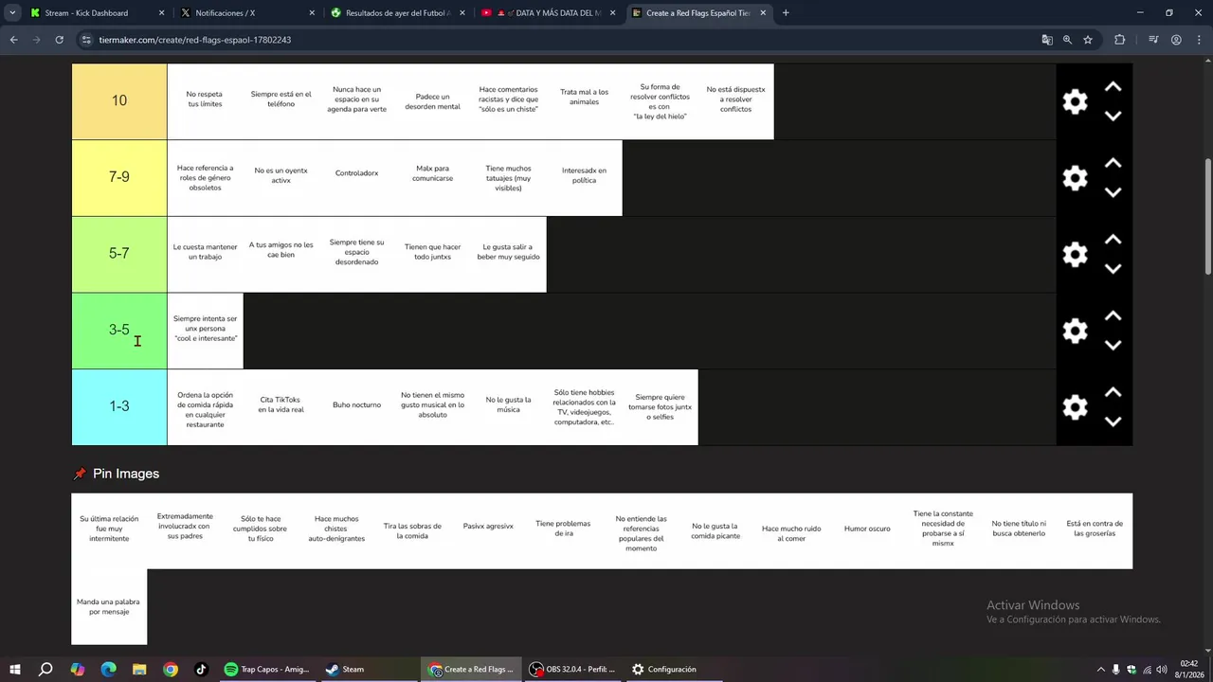Go back in browser history
The image size is (1213, 682).
(x=13, y=40)
